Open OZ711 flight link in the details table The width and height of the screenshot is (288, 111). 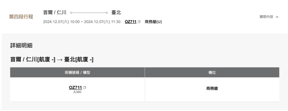click(75, 88)
